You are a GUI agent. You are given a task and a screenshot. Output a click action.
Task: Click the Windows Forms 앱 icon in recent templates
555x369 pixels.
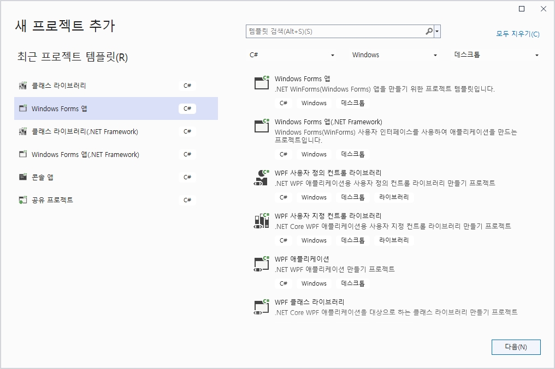(x=22, y=108)
